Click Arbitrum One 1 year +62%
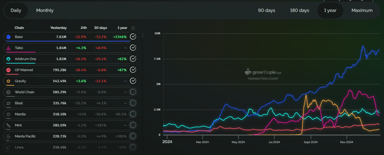 click(122, 59)
